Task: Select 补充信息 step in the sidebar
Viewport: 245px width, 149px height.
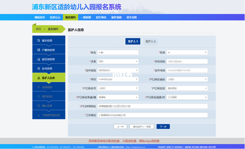Action: 49,68
